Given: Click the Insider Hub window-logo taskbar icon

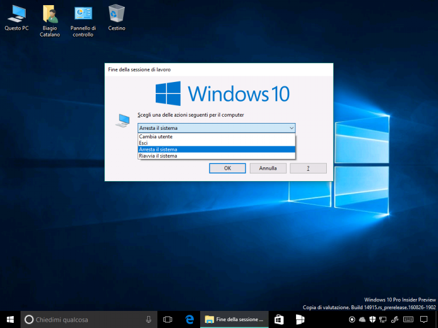Looking at the screenshot, I should (x=300, y=319).
